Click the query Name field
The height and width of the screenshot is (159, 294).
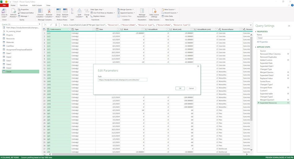[x=273, y=38]
